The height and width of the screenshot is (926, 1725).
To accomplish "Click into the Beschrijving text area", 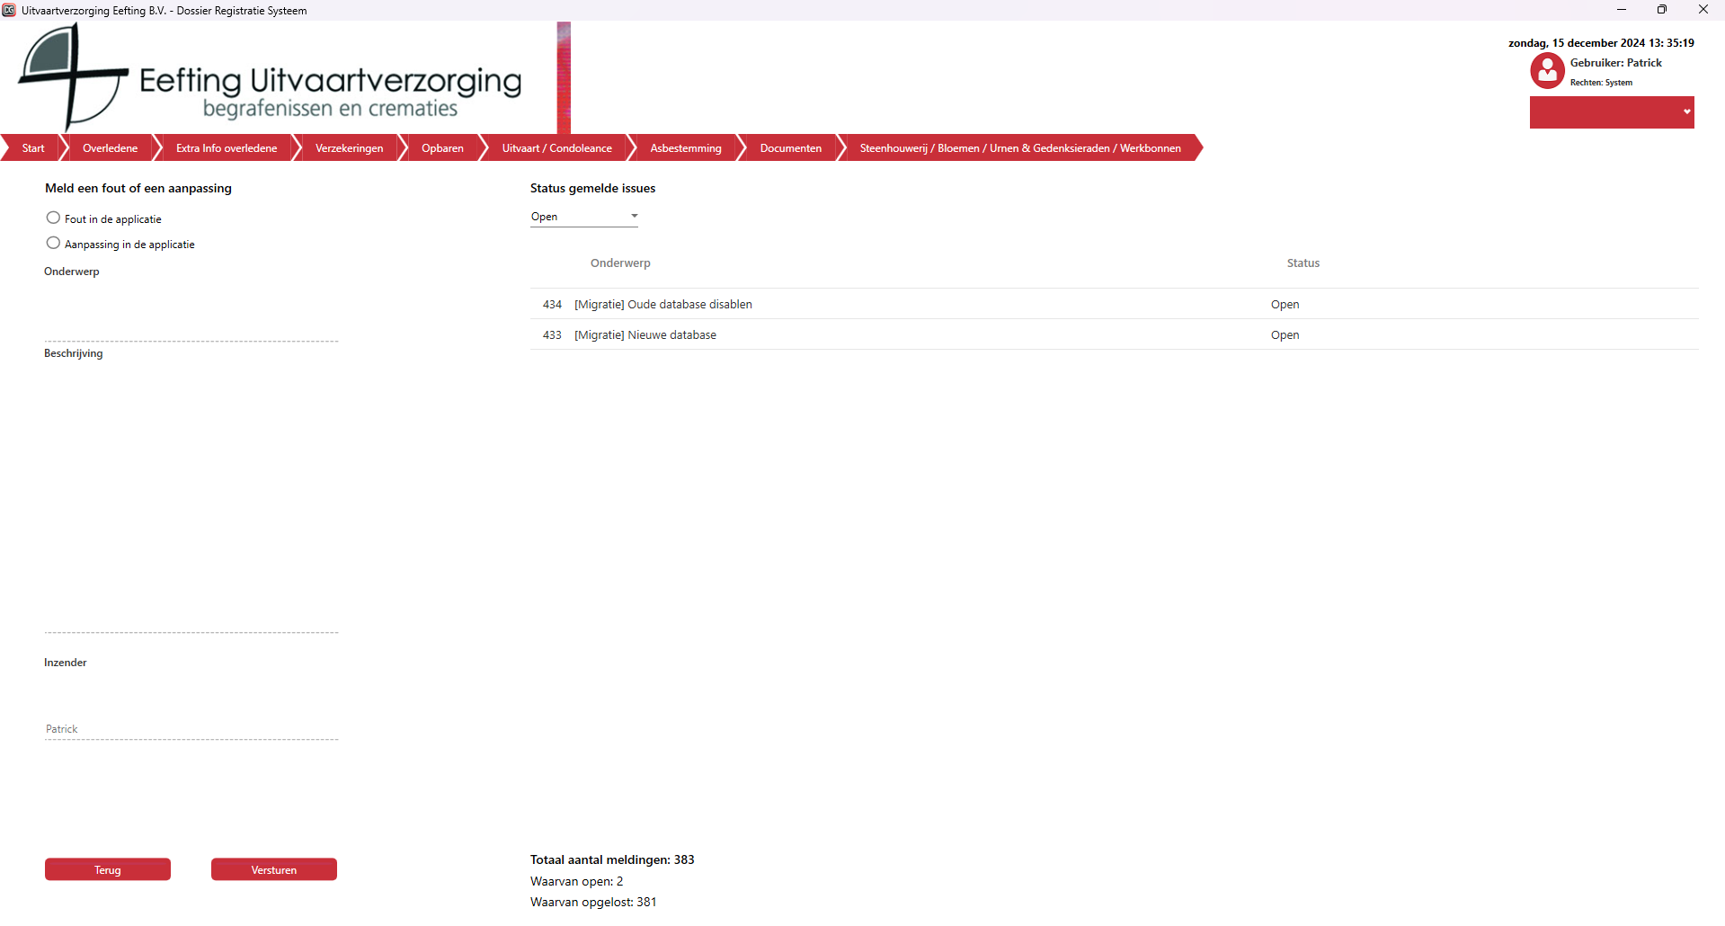I will (x=191, y=494).
